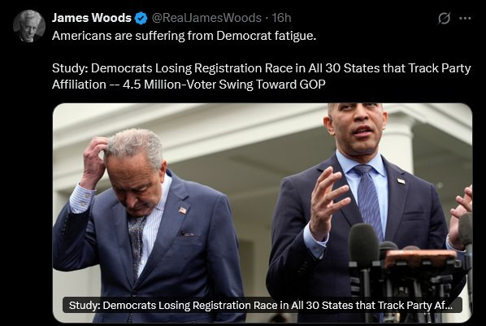Open James Woods' profile avatar
Image resolution: width=486 pixels, height=326 pixels.
(29, 26)
